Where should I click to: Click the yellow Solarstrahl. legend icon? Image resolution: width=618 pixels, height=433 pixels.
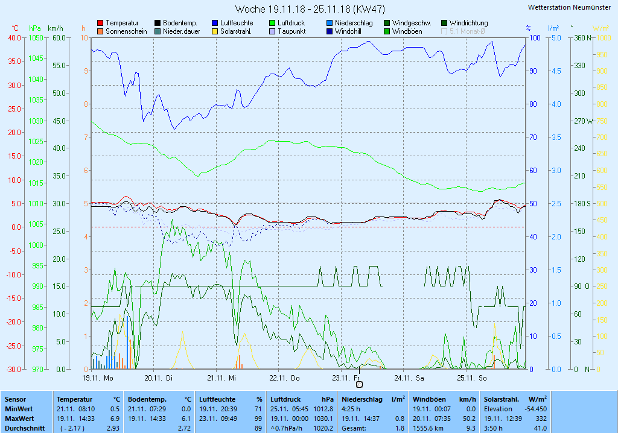(x=215, y=31)
